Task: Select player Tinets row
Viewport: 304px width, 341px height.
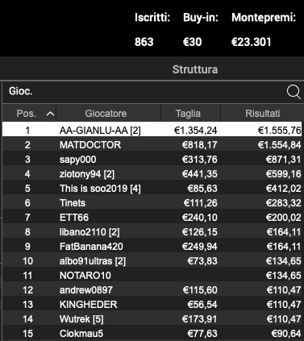Action: coord(153,203)
